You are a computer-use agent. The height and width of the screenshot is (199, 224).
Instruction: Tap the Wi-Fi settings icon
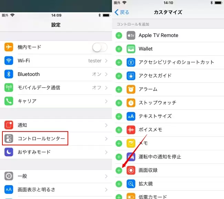click(x=9, y=61)
